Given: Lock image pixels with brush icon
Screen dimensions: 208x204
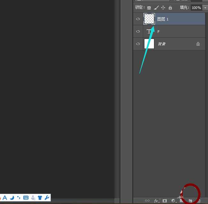Looking at the screenshot, I should point(156,8).
